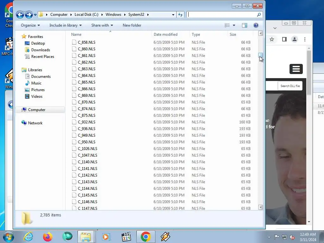Toggle the preview pane icon

point(245,25)
